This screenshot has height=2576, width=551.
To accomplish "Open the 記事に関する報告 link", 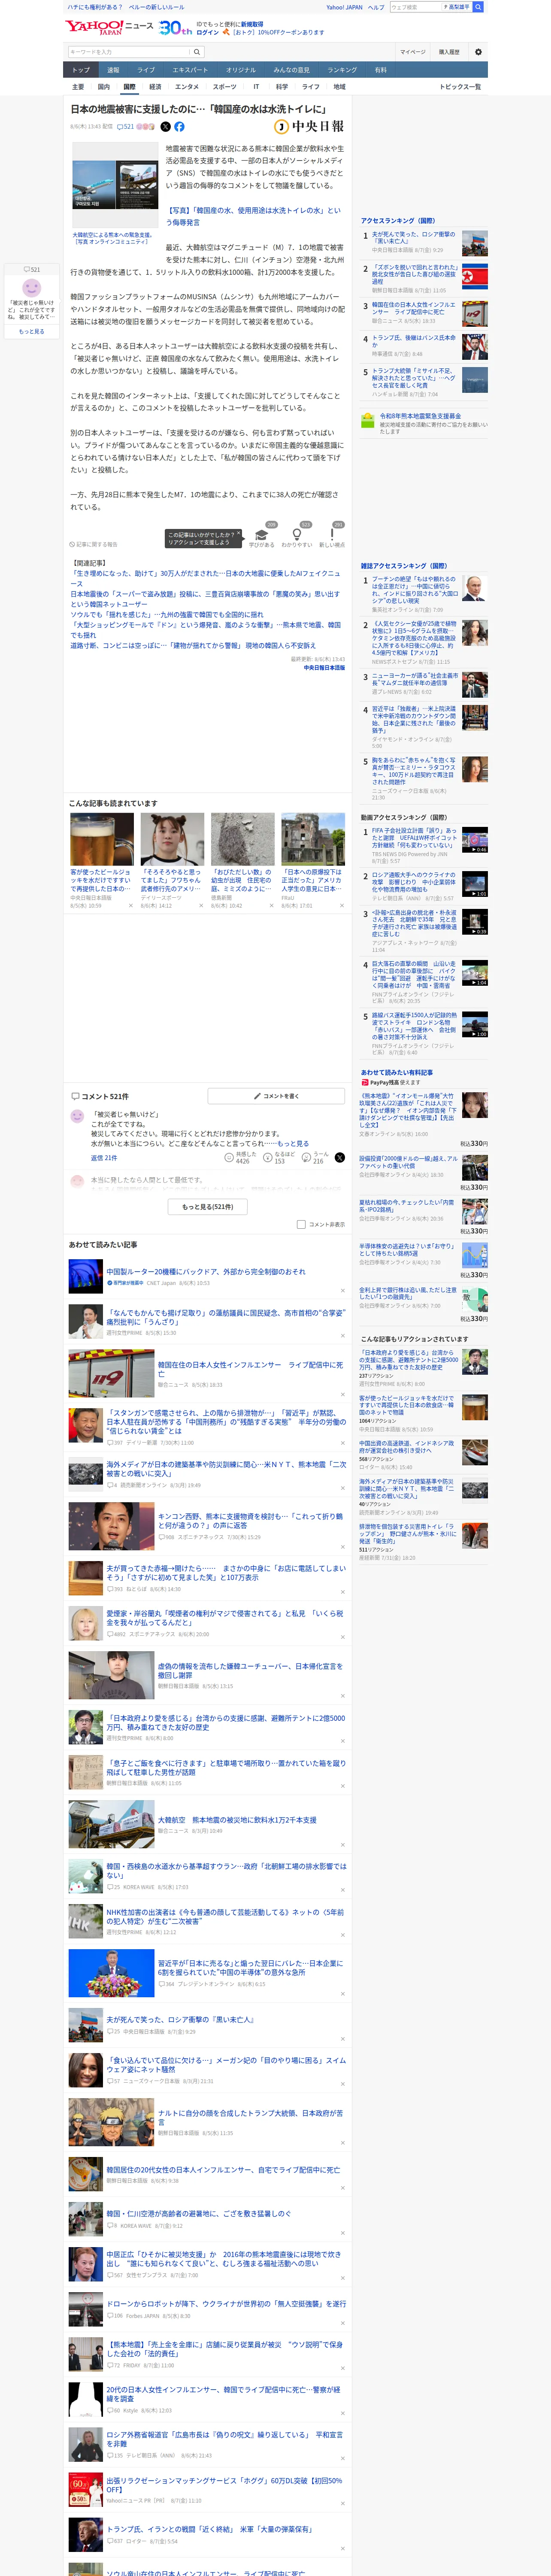I will click(x=94, y=544).
